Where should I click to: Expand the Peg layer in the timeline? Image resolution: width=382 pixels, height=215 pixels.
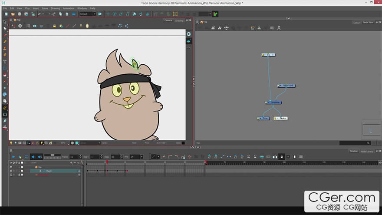pos(40,171)
